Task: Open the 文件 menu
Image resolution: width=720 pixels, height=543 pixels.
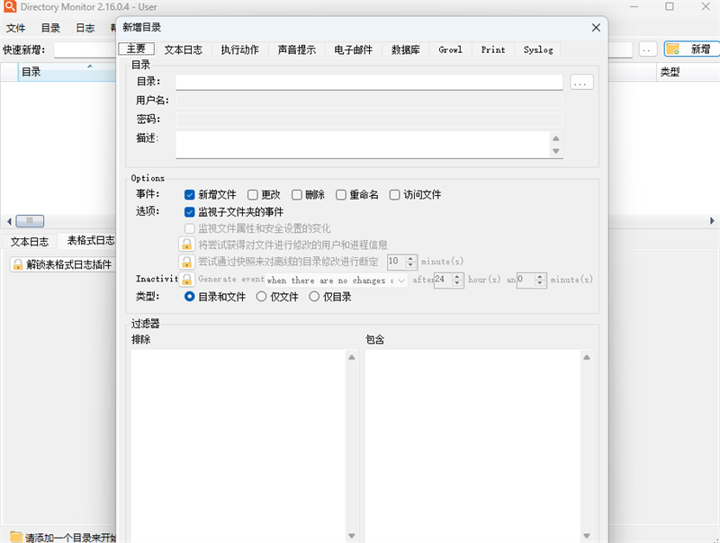Action: point(16,28)
